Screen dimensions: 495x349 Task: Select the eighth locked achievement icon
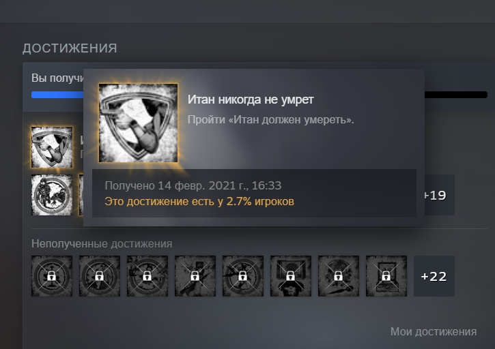386,276
